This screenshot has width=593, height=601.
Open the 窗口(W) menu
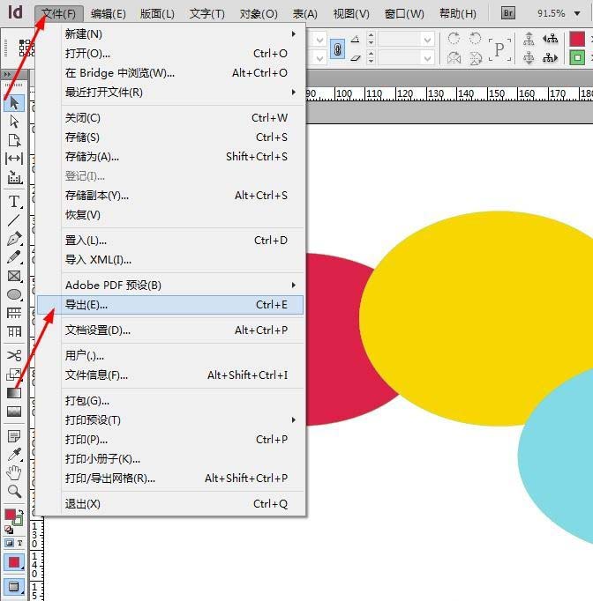[404, 14]
